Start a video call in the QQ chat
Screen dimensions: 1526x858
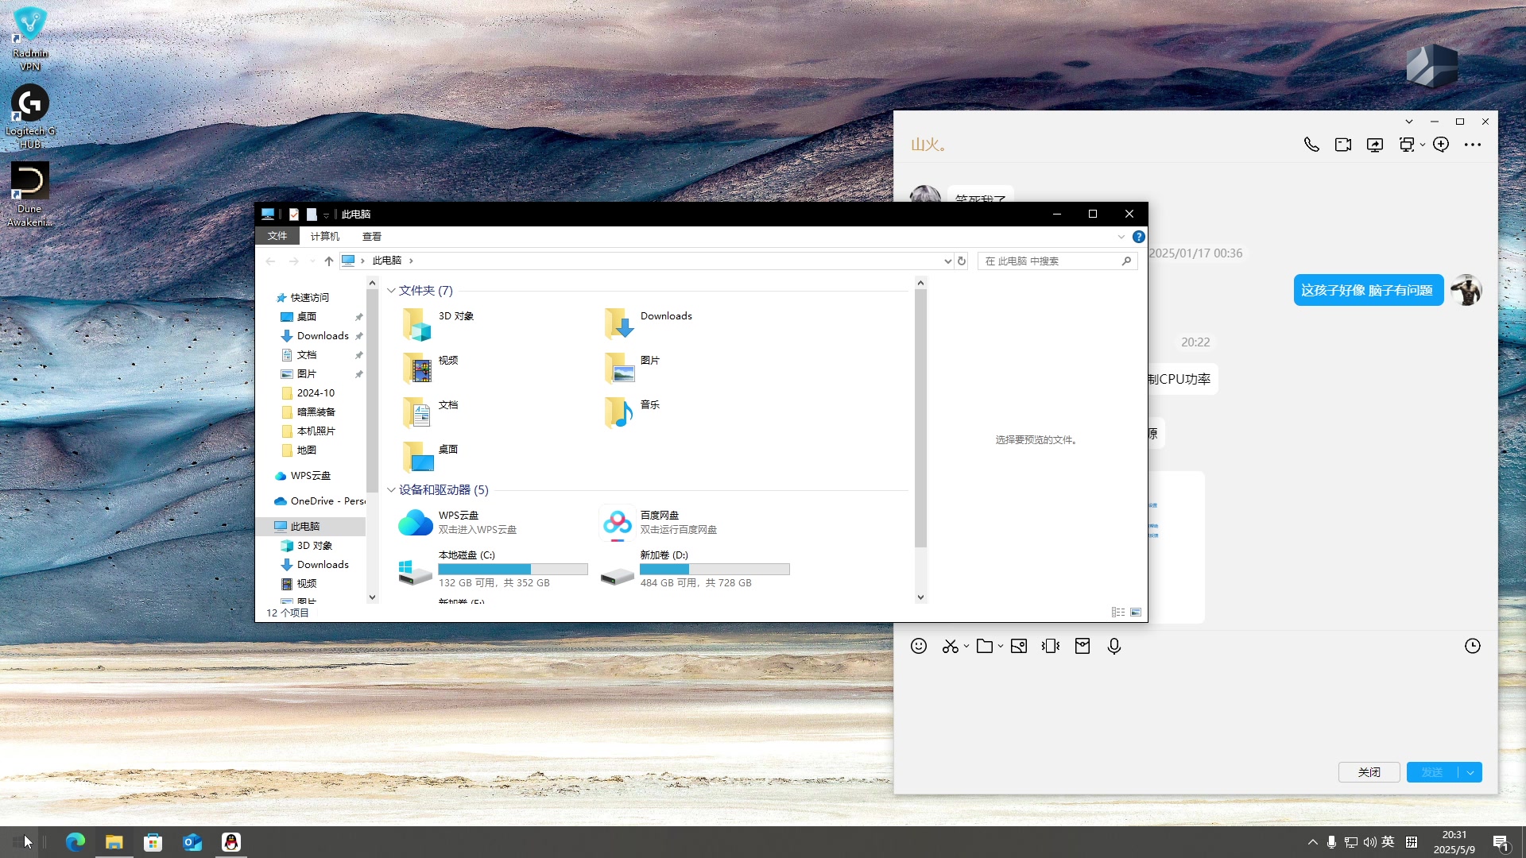pos(1343,145)
